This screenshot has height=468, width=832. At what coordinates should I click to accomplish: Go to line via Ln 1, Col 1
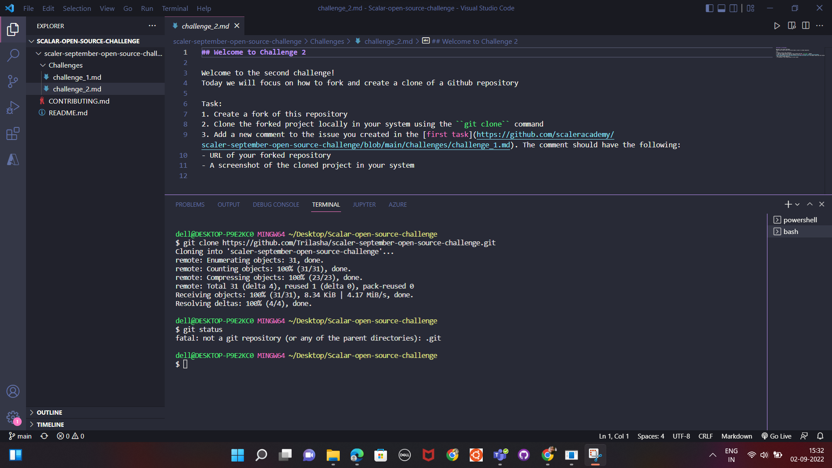614,436
